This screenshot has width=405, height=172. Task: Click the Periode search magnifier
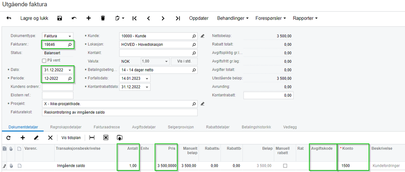(70, 78)
